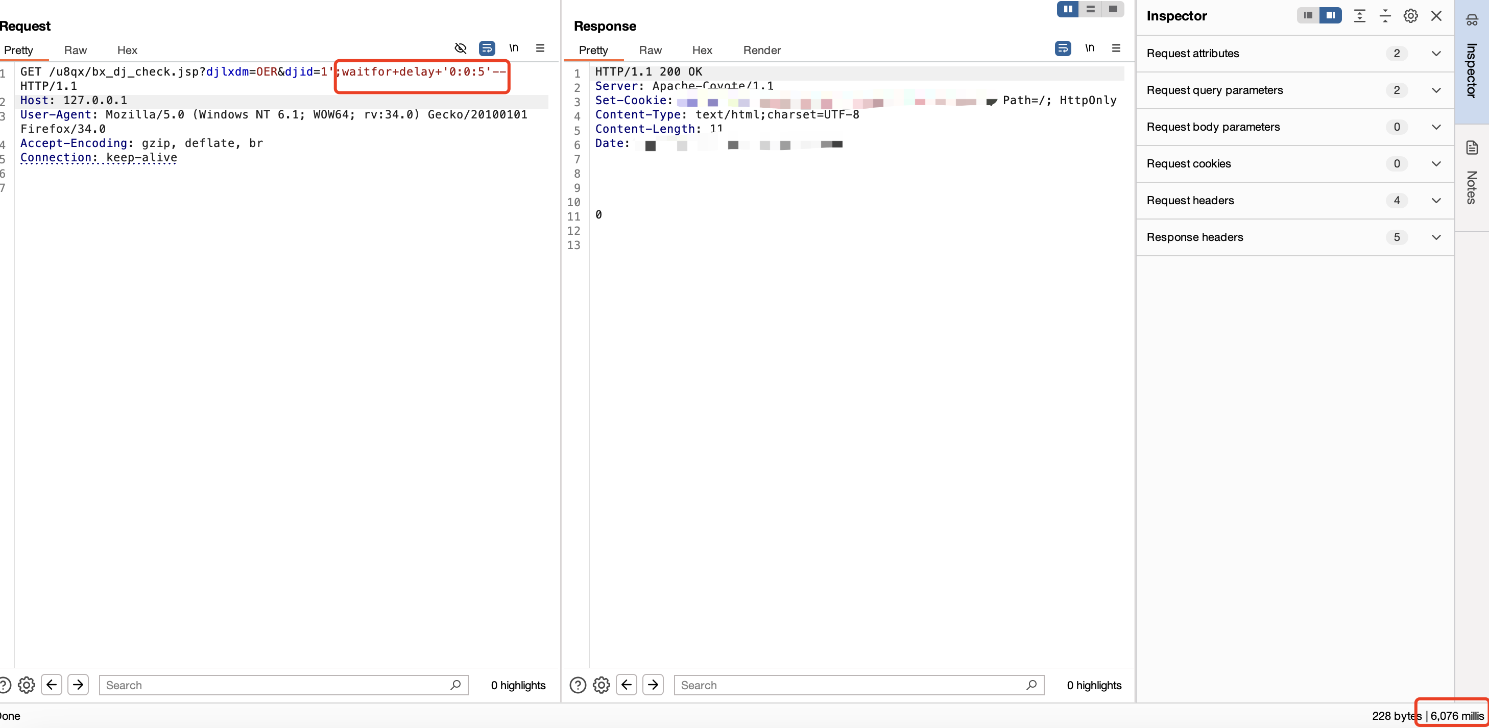Click '6,076 millis' in status bar

(1457, 716)
